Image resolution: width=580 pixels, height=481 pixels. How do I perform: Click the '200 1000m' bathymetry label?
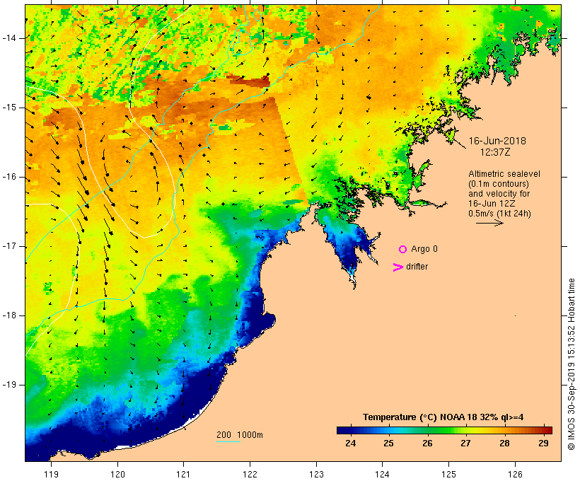(240, 435)
